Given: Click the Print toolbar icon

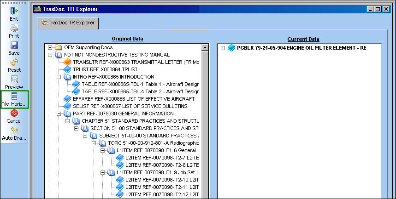Looking at the screenshot, I should click(x=14, y=28).
